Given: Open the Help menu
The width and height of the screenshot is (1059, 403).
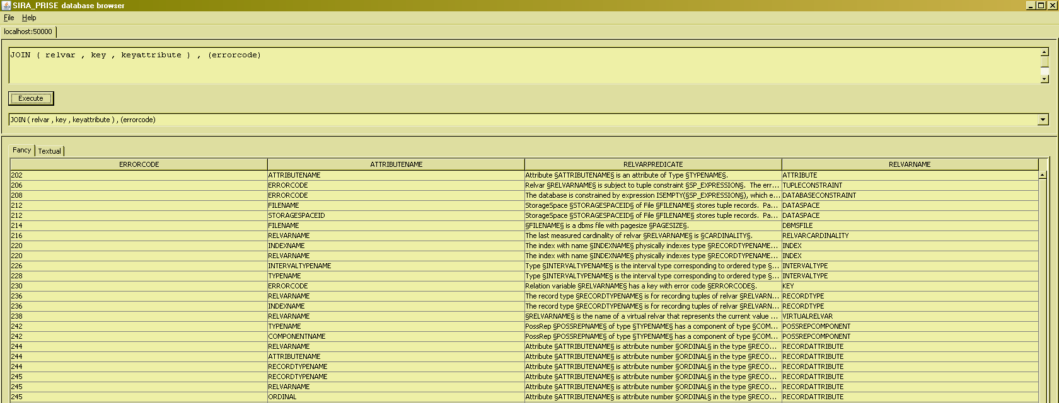Looking at the screenshot, I should pos(29,18).
